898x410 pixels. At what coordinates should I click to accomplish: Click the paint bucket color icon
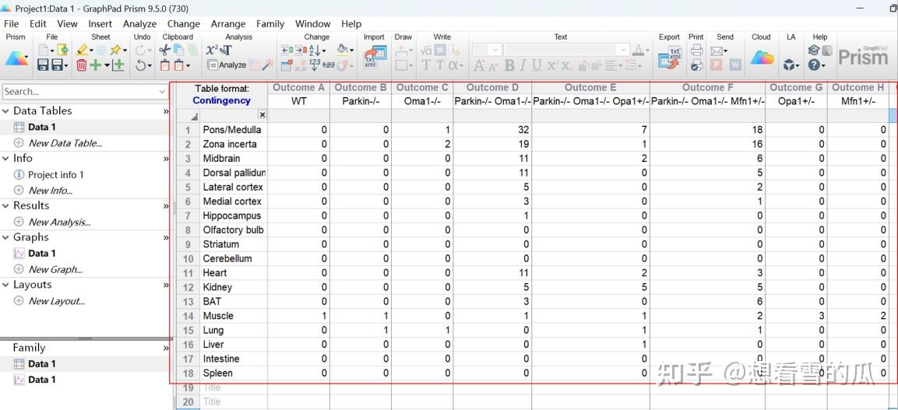[x=343, y=51]
